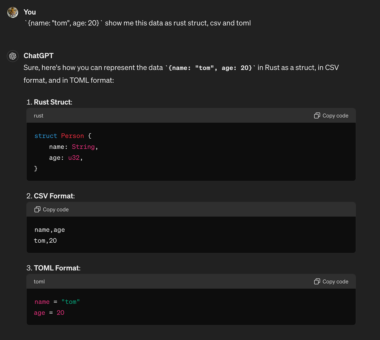The width and height of the screenshot is (380, 340).
Task: Click the 'struct' keyword in Rust code
Action: tap(46, 136)
